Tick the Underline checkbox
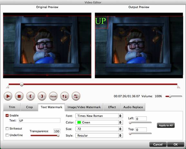Screen dimensions: 186x149 click(x=7, y=135)
